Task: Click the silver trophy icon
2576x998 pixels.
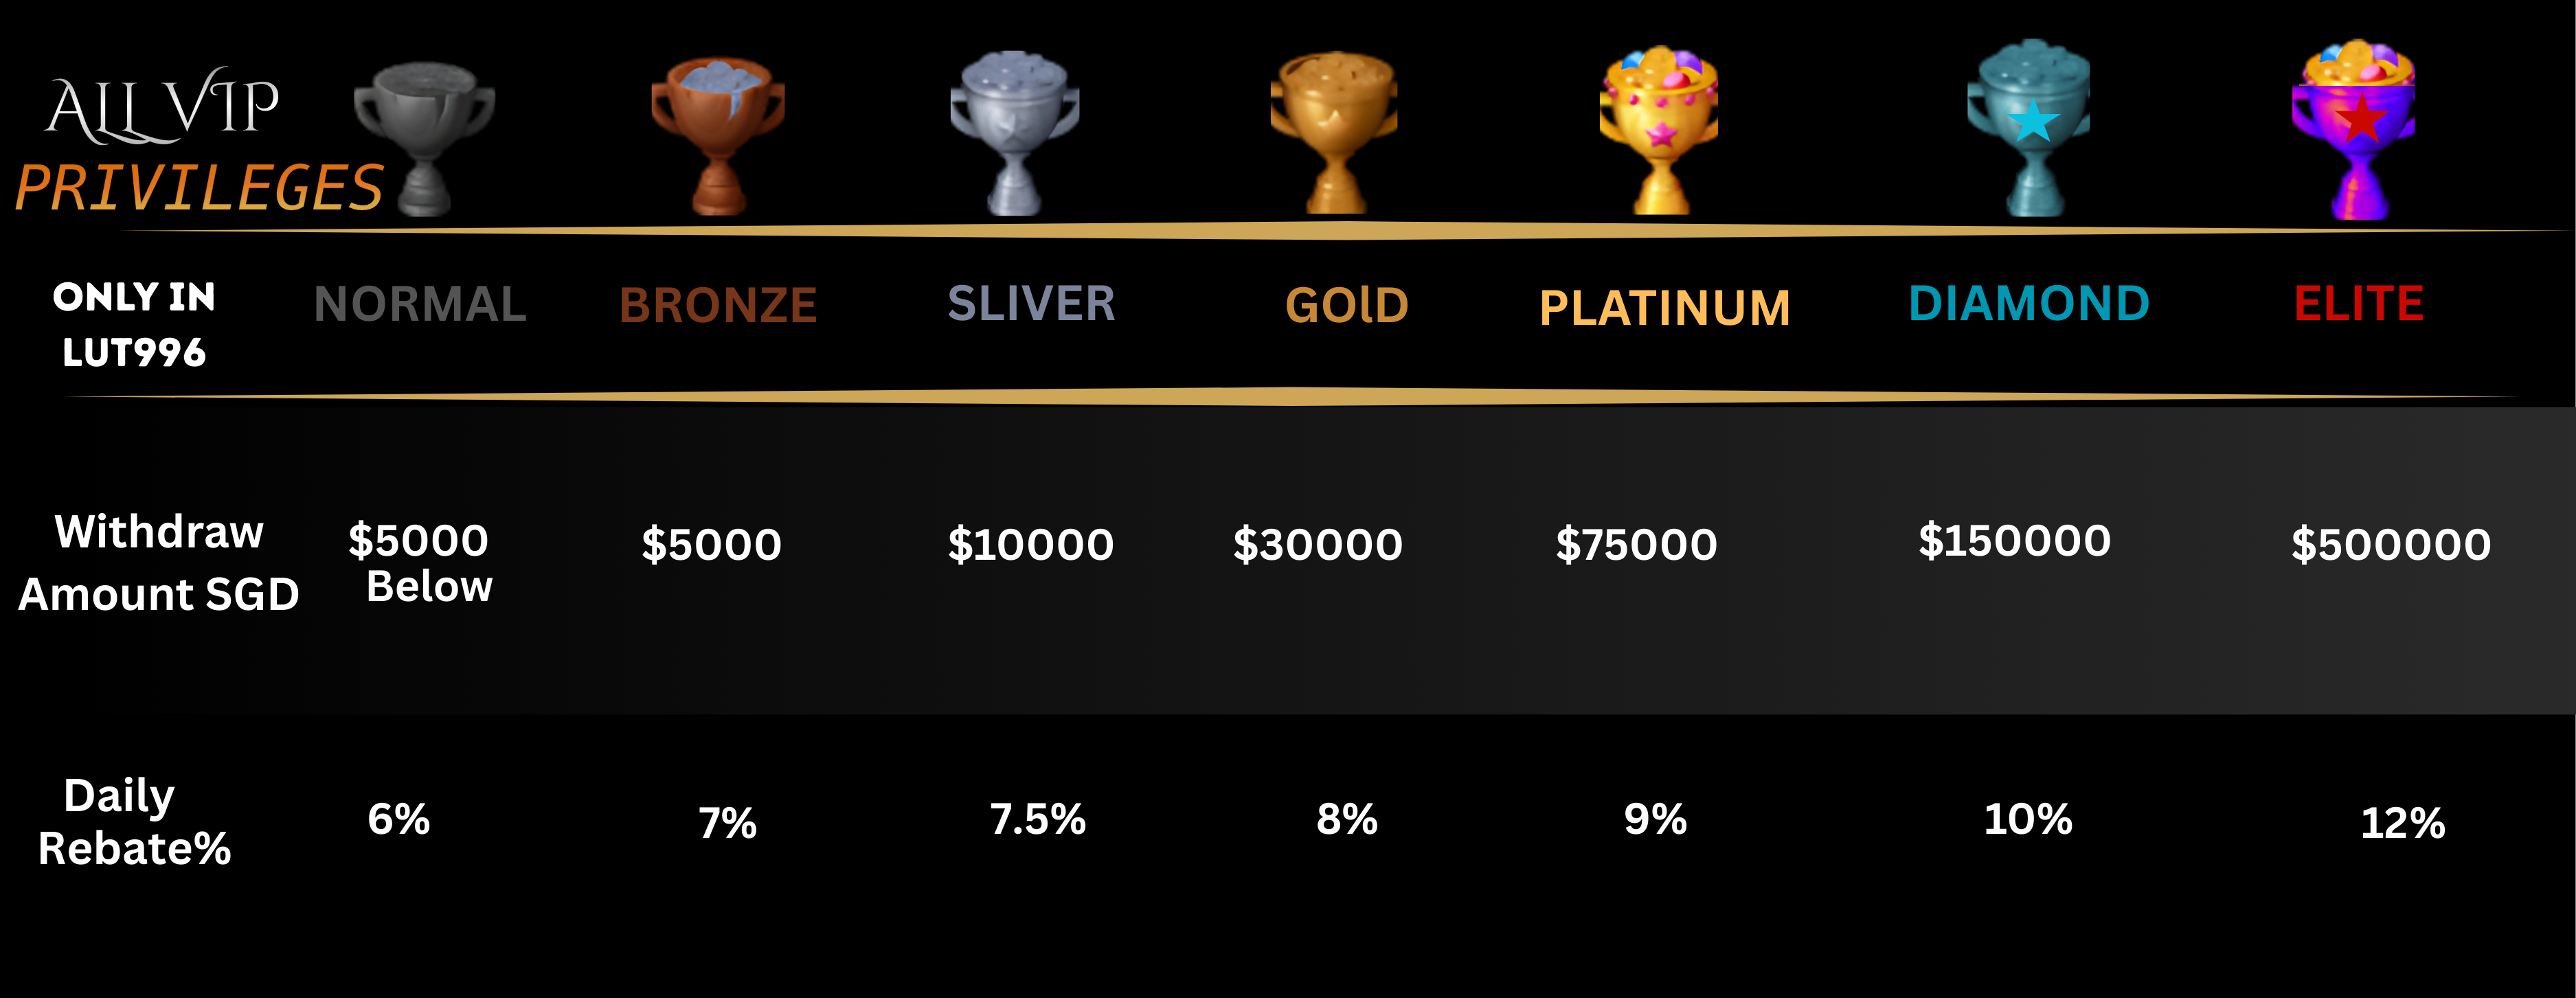Action: pyautogui.click(x=1014, y=133)
